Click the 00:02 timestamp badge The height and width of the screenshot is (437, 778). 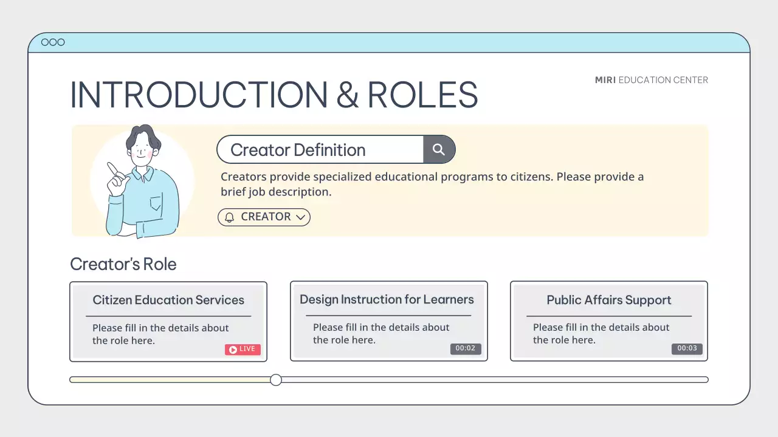point(466,348)
